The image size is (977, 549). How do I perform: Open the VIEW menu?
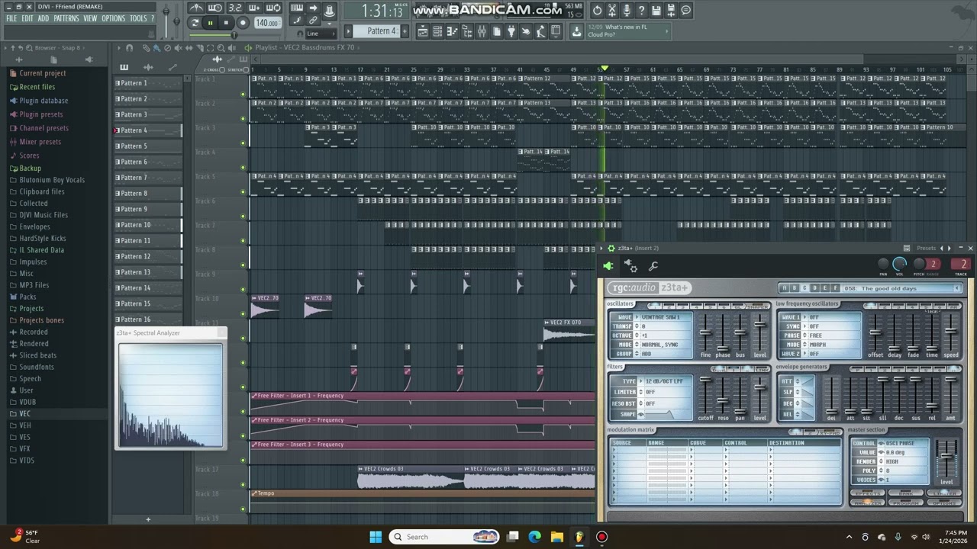(90, 18)
